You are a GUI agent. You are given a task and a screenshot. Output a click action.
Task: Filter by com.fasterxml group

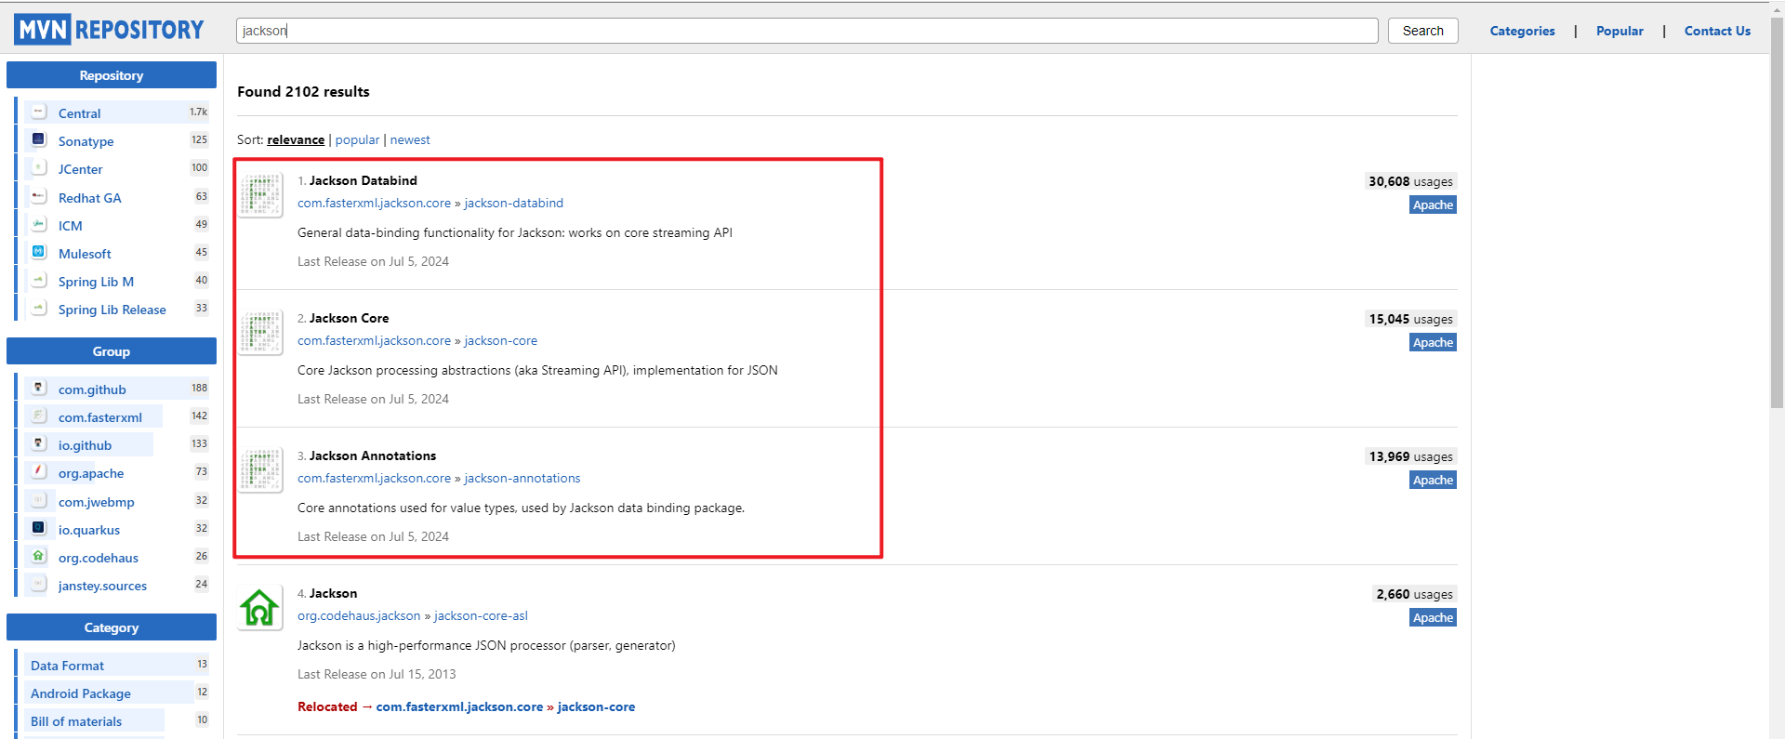[99, 417]
